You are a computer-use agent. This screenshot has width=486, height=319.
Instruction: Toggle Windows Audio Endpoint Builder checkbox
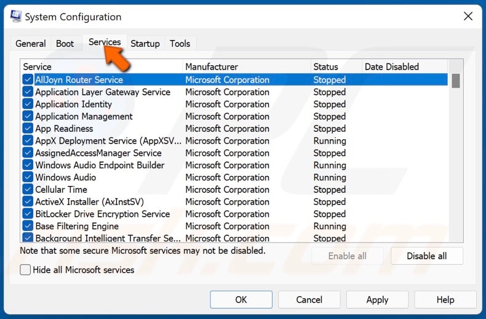[x=28, y=165]
